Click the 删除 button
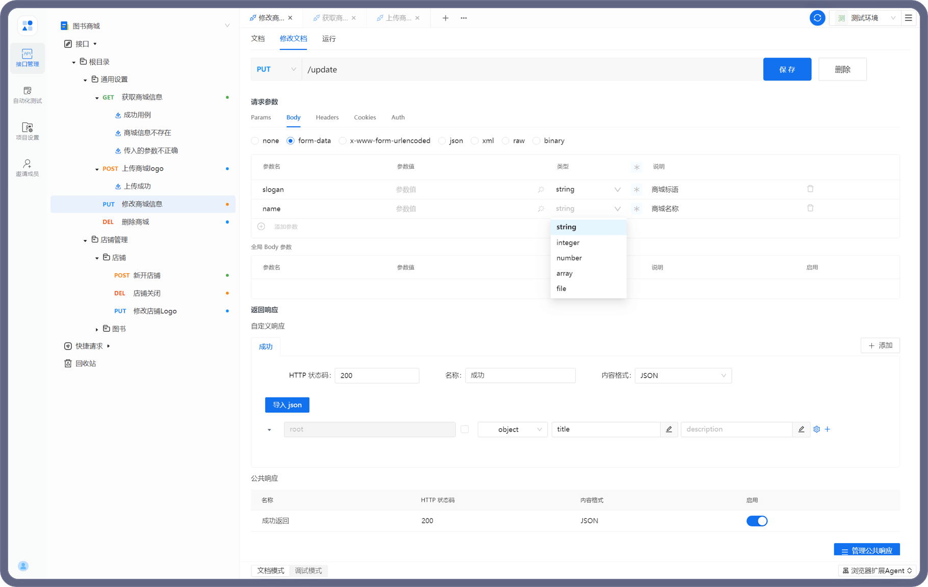This screenshot has height=587, width=928. point(842,69)
